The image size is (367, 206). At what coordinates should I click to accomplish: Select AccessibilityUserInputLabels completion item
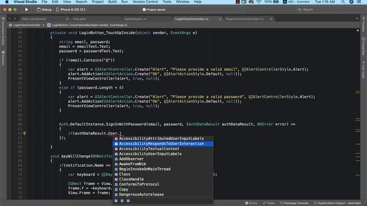(x=163, y=154)
